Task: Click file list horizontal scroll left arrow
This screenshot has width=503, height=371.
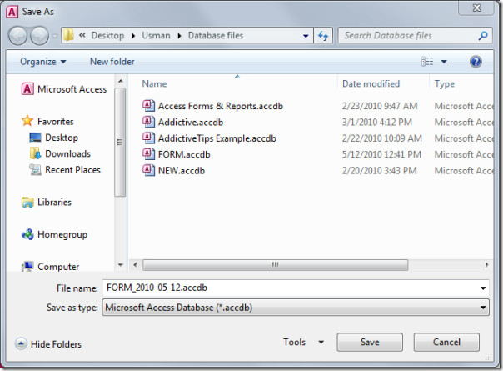Action: tap(135, 265)
